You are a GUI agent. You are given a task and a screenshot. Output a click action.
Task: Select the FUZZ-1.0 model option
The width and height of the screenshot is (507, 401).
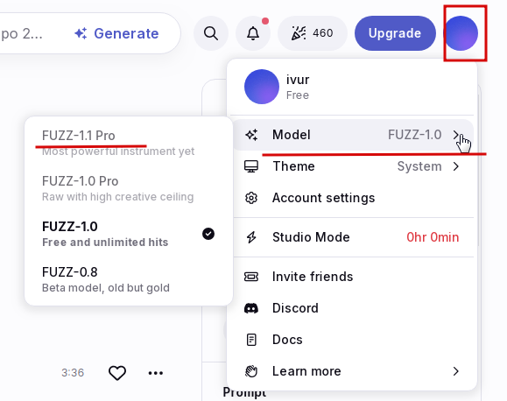pyautogui.click(x=129, y=234)
